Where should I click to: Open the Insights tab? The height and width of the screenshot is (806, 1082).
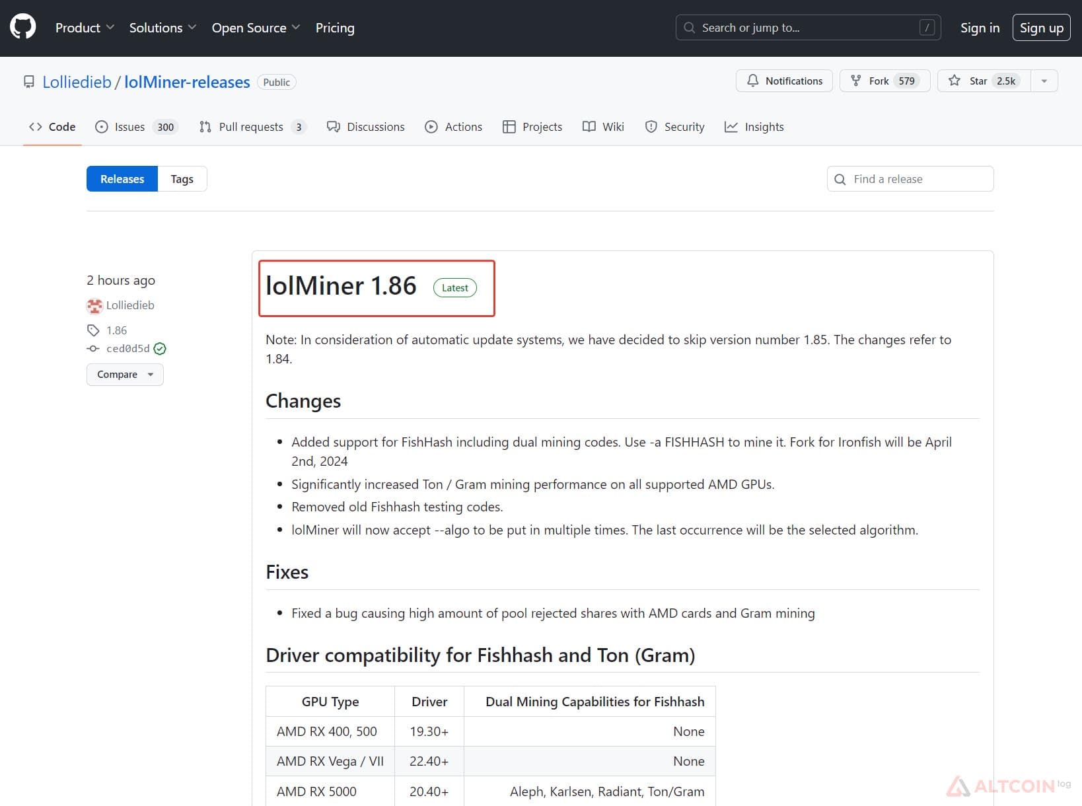[x=754, y=127]
